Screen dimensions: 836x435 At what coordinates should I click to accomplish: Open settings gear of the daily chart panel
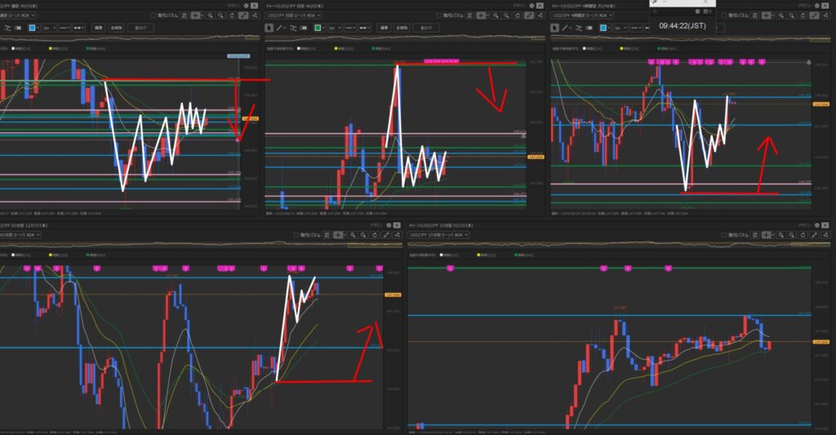tap(531, 6)
